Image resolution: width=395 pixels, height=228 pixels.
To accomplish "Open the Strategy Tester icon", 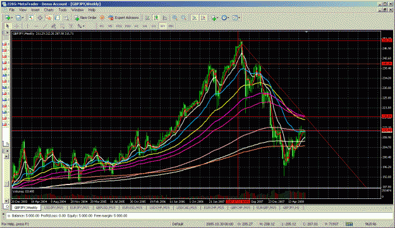I will pyautogui.click(x=66, y=18).
